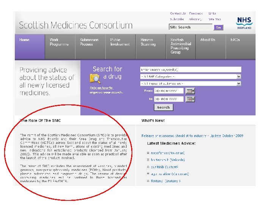Focus the Site Search field
The width and height of the screenshot is (273, 205).
(x=191, y=27)
